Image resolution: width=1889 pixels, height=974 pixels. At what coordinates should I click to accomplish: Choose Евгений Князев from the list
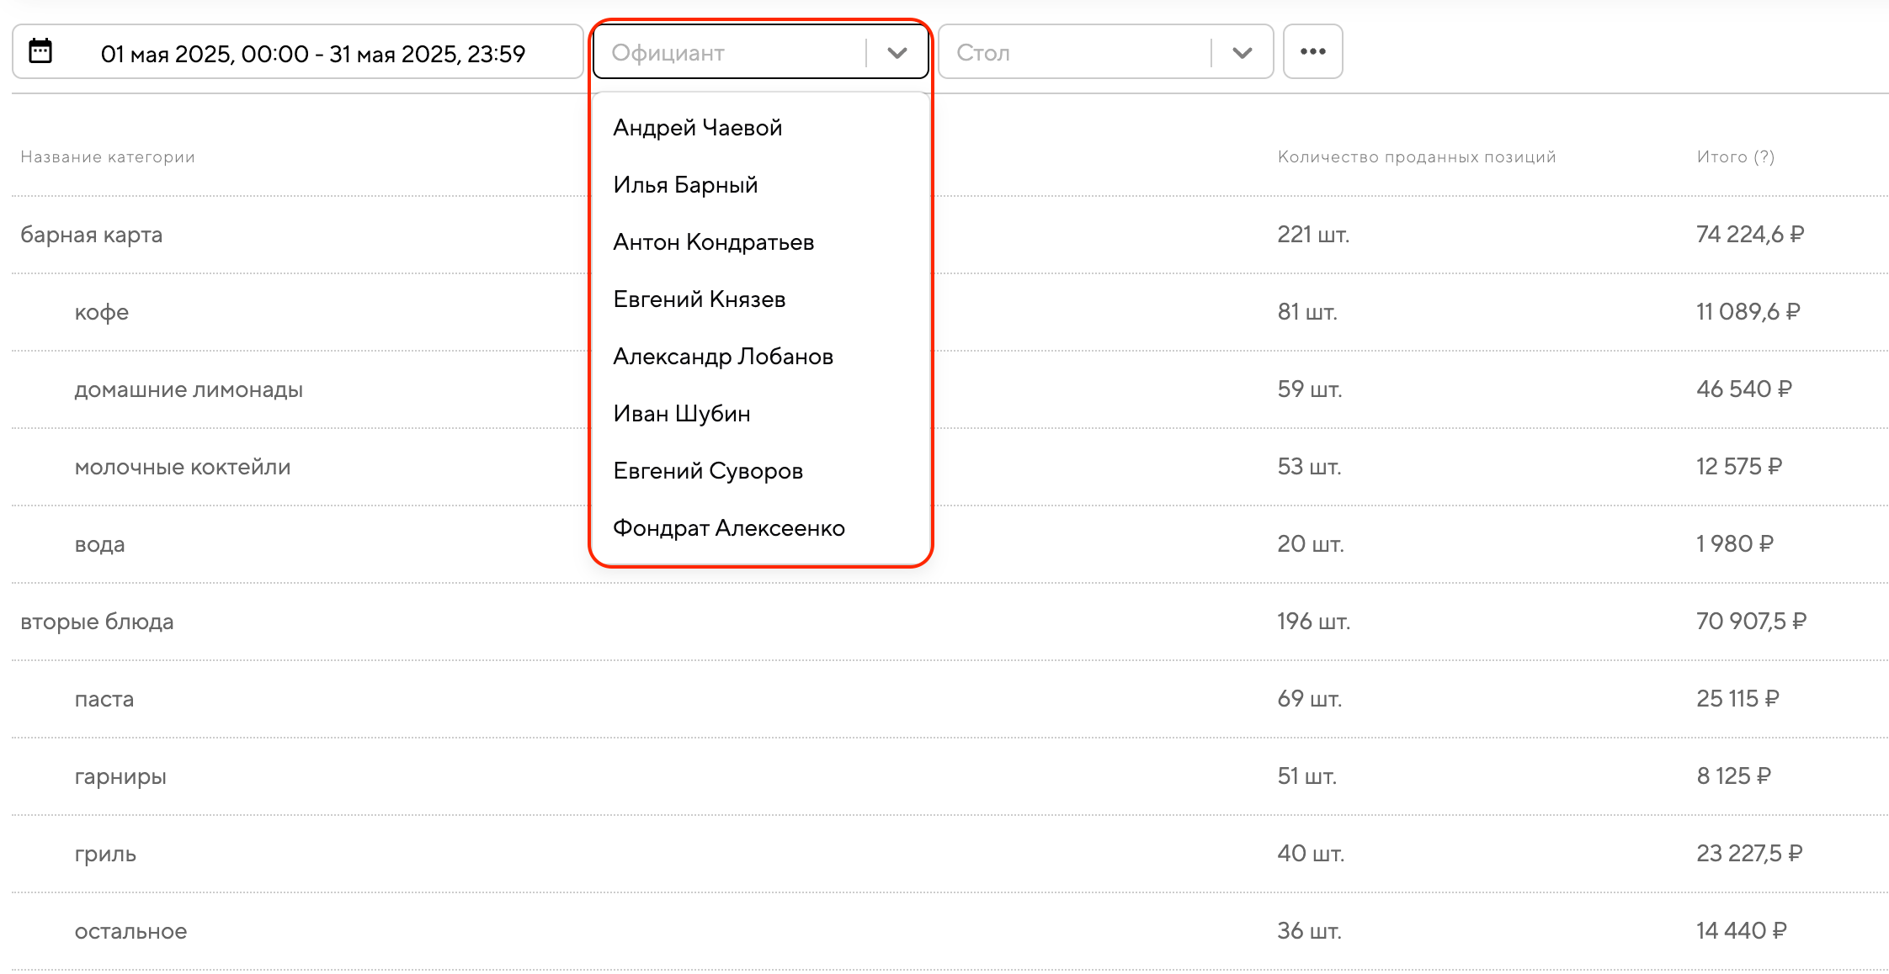point(700,299)
